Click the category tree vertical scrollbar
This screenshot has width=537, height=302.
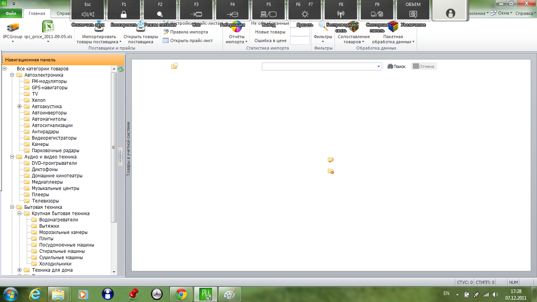[114, 147]
